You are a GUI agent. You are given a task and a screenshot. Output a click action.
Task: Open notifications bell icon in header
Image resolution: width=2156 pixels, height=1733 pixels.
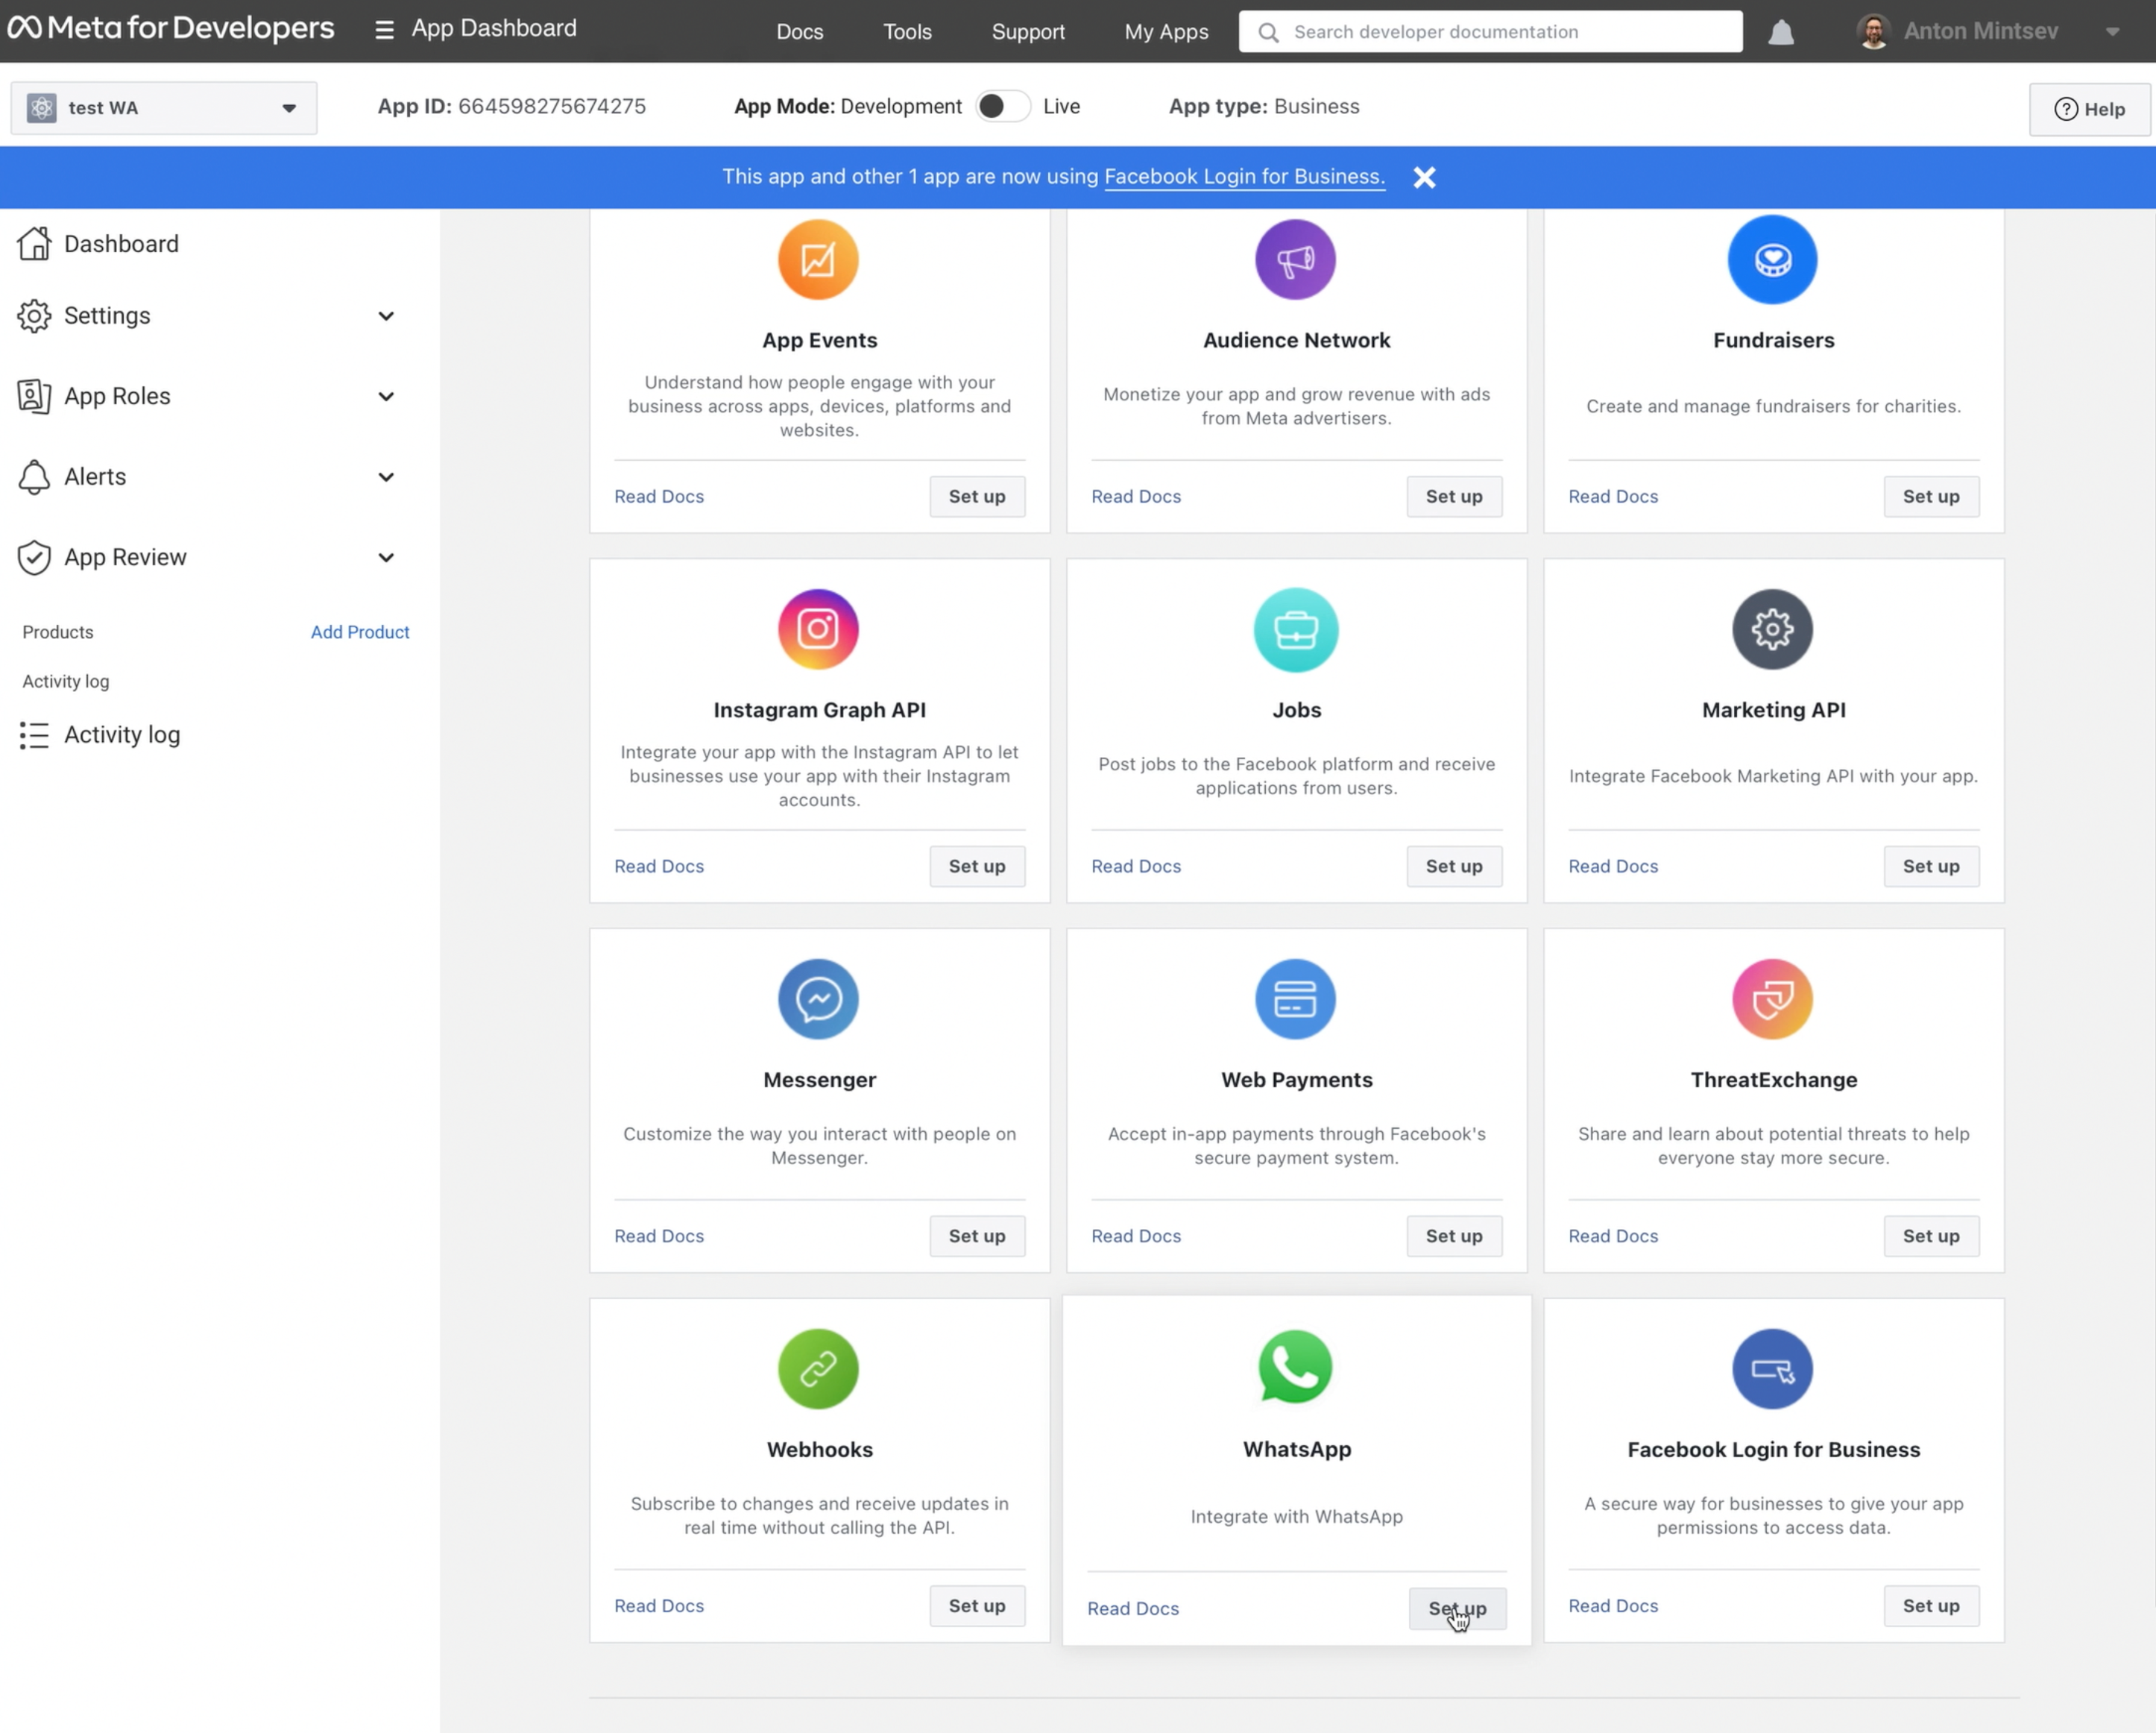click(1780, 32)
